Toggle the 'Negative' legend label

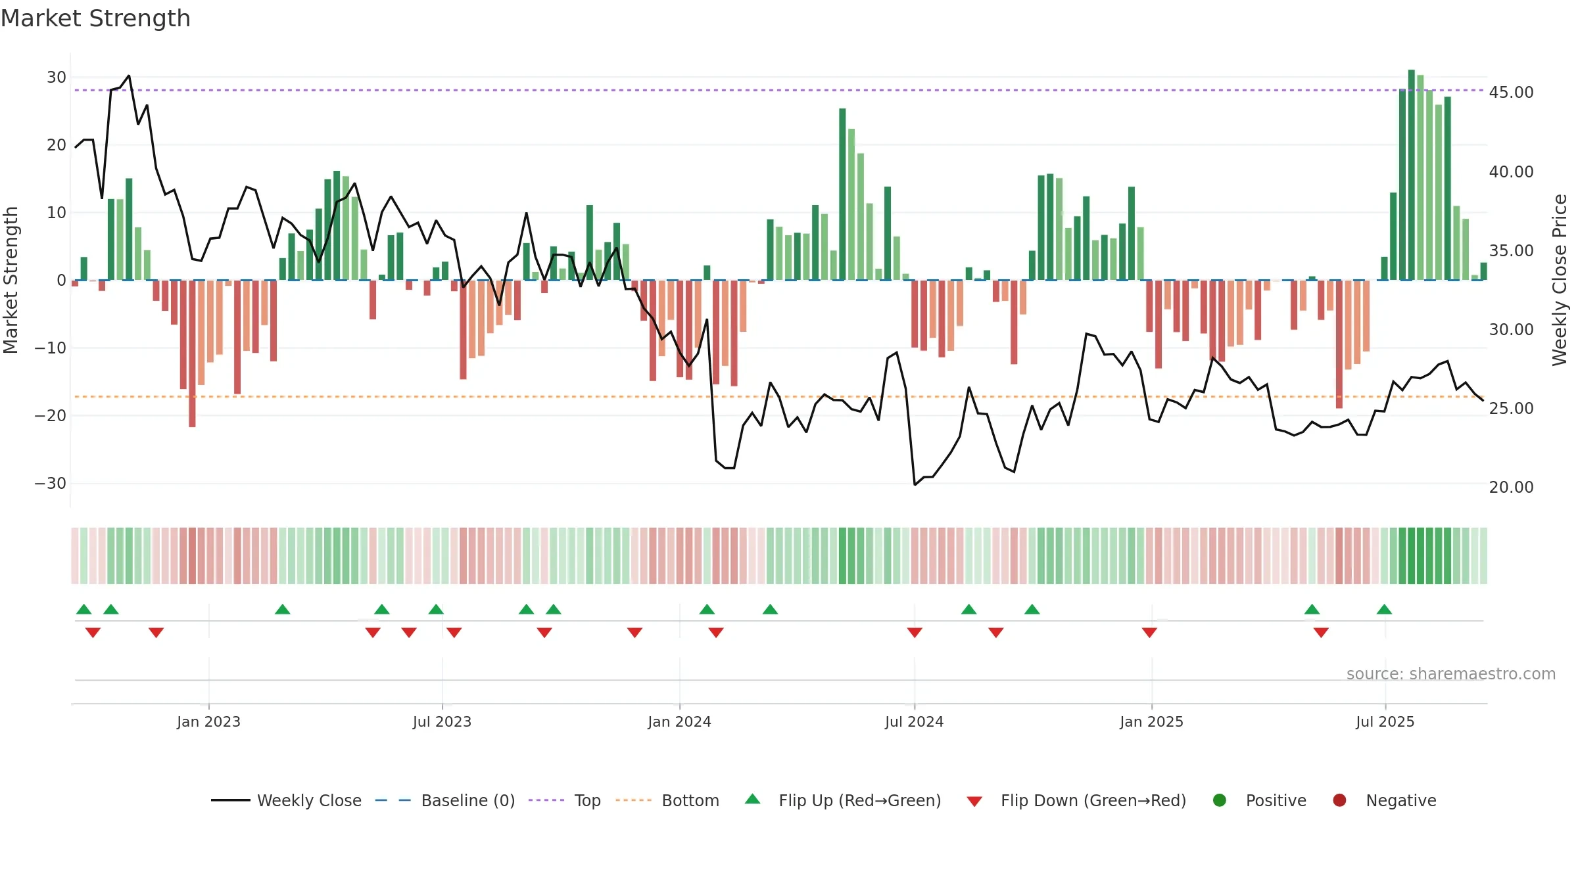click(1401, 800)
